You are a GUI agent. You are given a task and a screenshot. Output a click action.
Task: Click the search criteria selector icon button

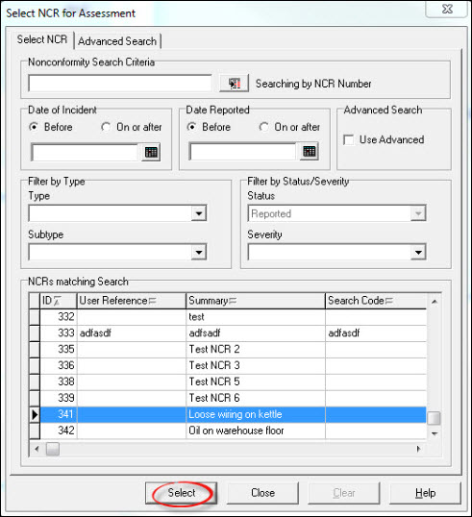coord(235,84)
